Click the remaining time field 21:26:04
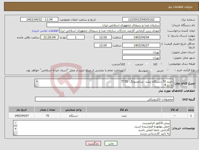199x150 pixels. 49,37
